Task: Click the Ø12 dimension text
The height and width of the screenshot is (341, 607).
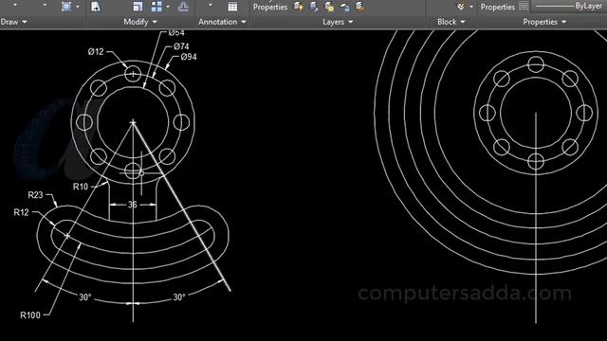Action: click(96, 51)
